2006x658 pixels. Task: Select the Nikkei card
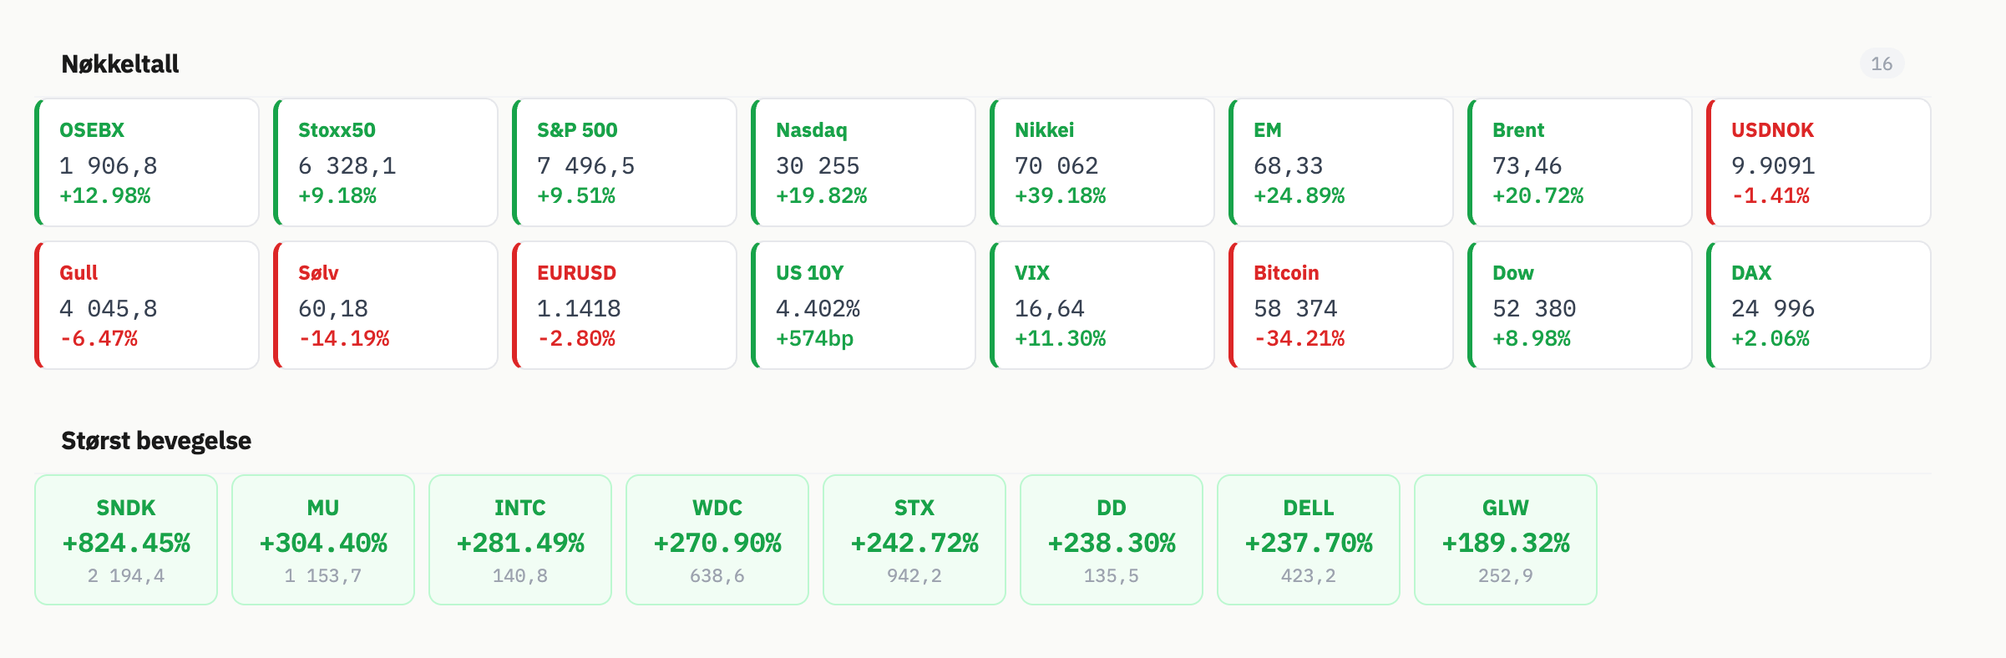pyautogui.click(x=1102, y=162)
